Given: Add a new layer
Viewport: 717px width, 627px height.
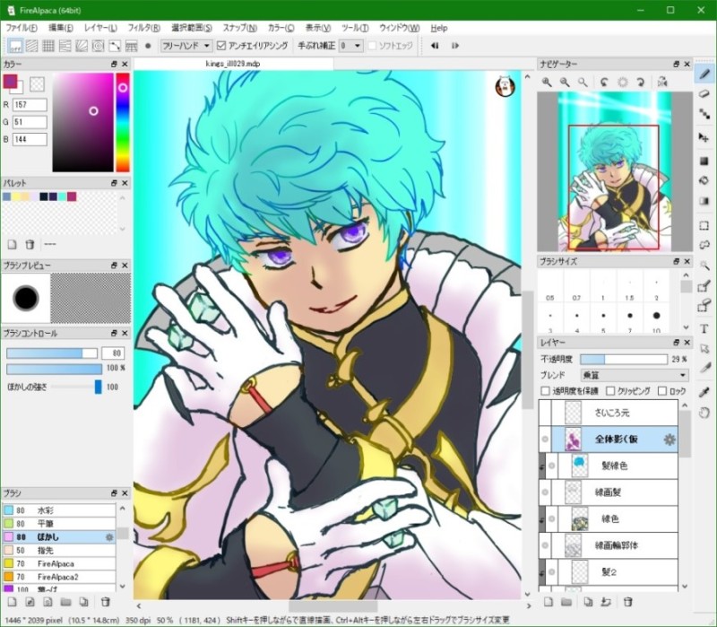Looking at the screenshot, I should [x=549, y=602].
